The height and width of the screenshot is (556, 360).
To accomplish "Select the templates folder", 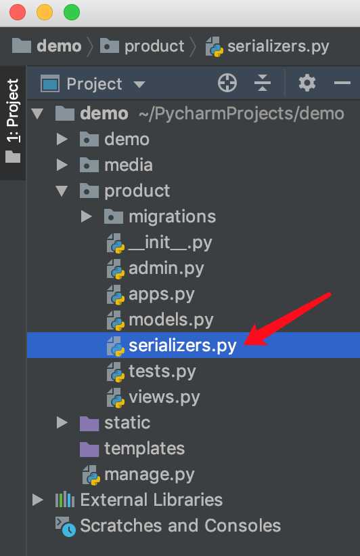I will (x=144, y=449).
